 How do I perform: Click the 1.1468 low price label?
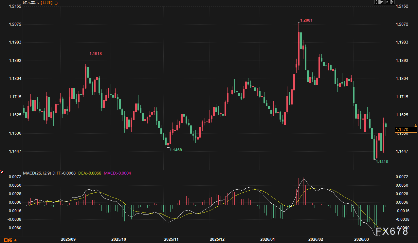pyautogui.click(x=176, y=150)
